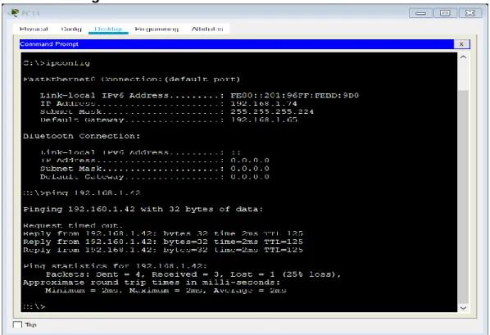Close the PC13 window
This screenshot has width=490, height=335.
coord(470,13)
